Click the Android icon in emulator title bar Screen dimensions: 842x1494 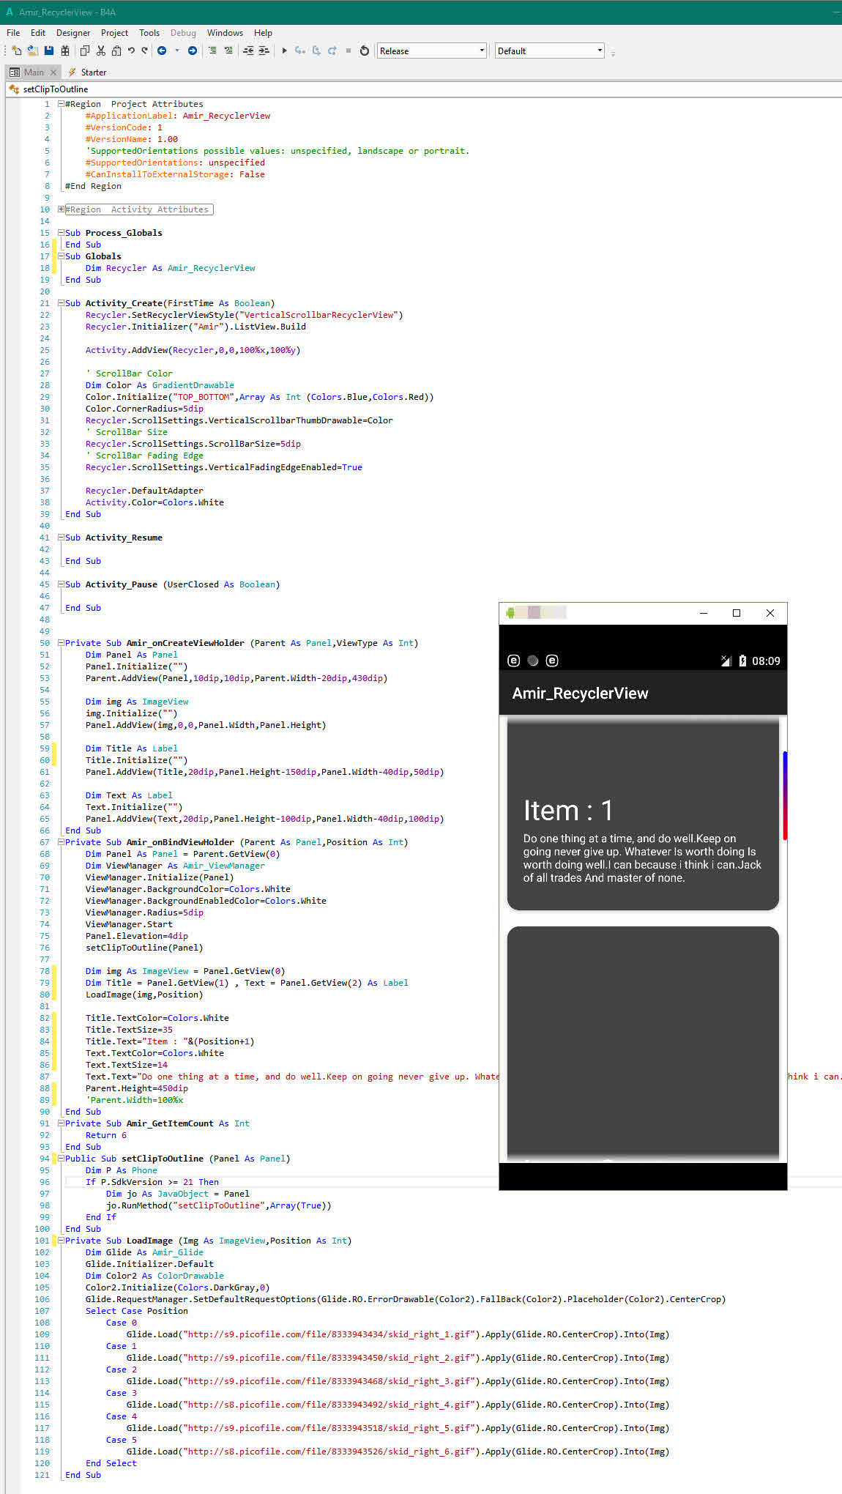click(510, 612)
